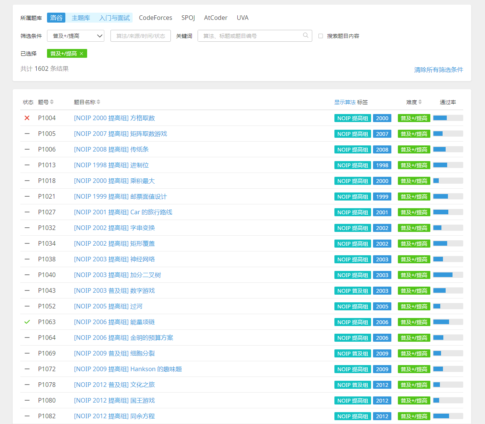Select the 洛谷 problem set tab
485x424 pixels.
(56, 18)
